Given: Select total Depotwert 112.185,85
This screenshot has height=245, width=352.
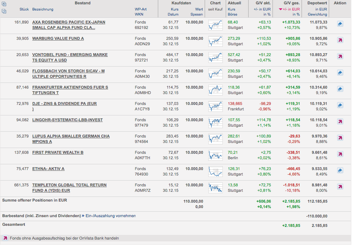Looking at the screenshot, I should 318,201.
